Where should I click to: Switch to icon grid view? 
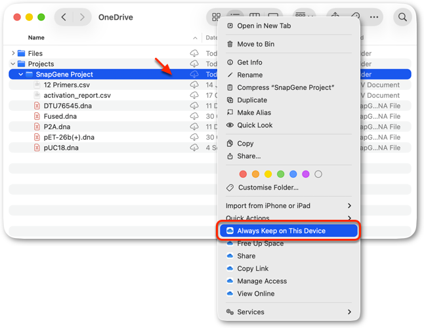tap(216, 17)
